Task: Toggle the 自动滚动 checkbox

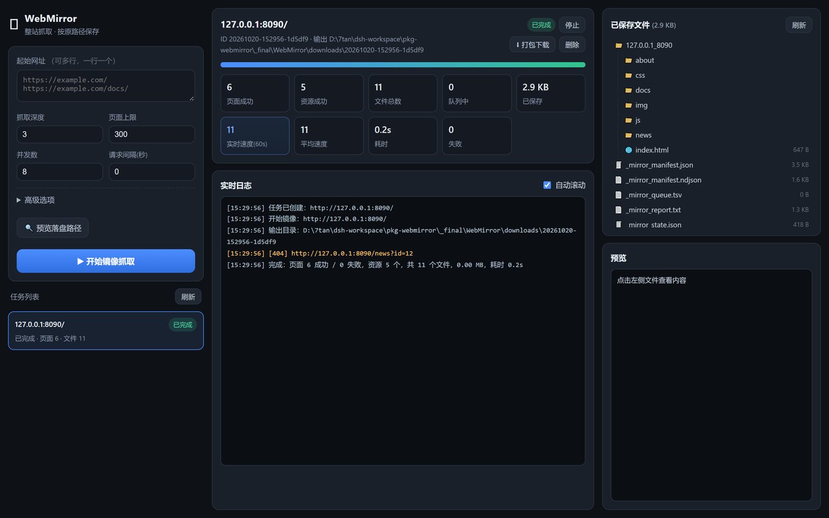Action: [x=547, y=185]
